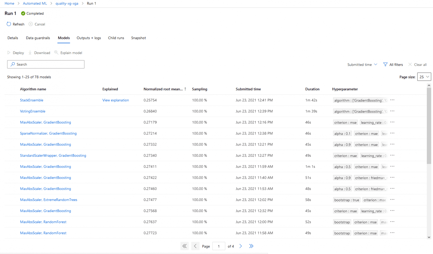Screen dimensions: 433x254
Task: Open the VotingEnsemble model link
Action: [x=33, y=111]
